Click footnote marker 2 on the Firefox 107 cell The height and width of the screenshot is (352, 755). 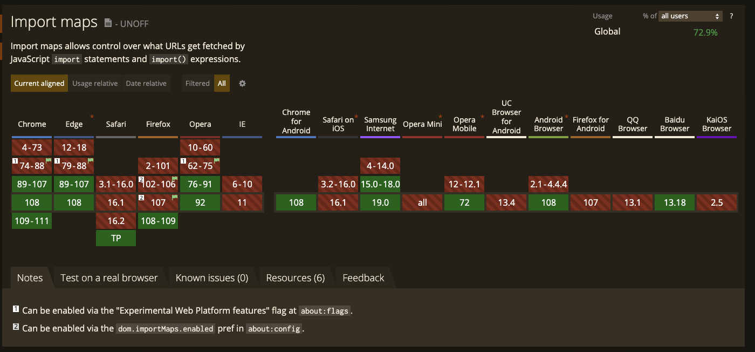(141, 197)
